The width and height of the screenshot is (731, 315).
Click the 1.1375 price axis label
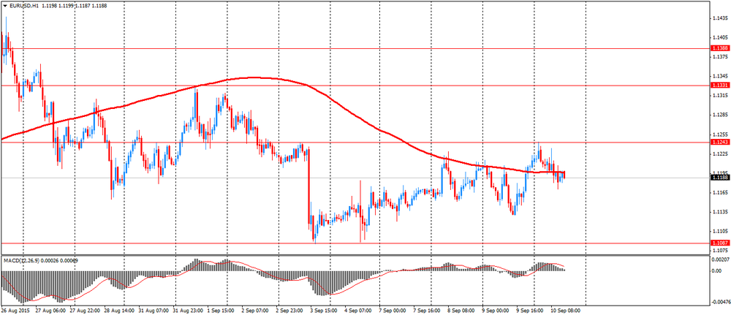point(720,56)
